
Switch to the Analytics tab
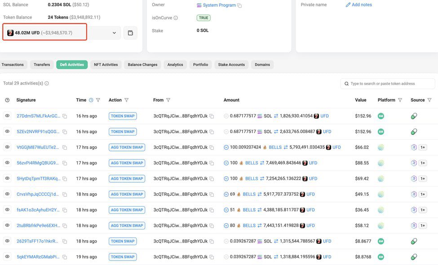175,65
